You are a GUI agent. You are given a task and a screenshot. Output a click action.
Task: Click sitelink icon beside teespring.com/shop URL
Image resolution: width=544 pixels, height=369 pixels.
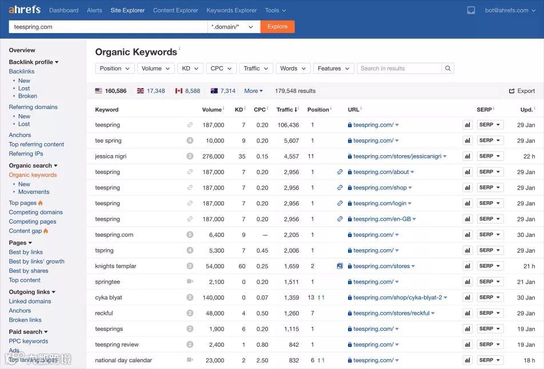[x=339, y=188]
